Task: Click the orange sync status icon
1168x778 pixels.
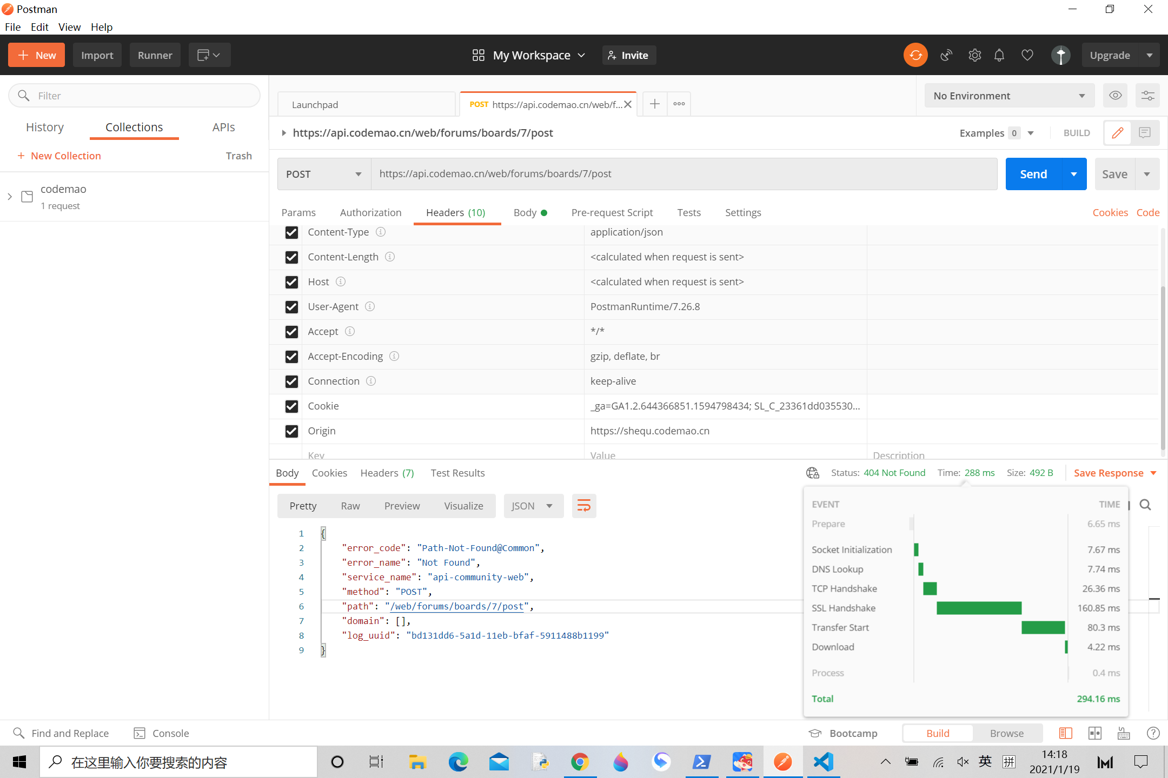Action: tap(915, 55)
